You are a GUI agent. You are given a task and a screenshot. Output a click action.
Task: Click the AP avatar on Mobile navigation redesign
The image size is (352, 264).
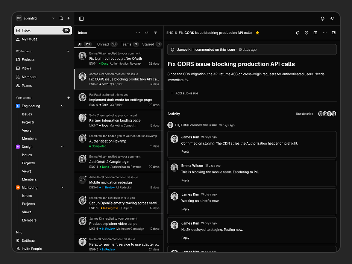(x=82, y=180)
